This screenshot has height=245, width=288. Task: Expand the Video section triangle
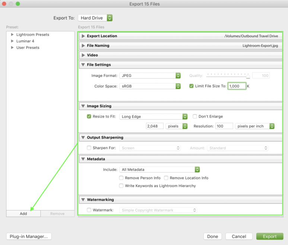83,55
